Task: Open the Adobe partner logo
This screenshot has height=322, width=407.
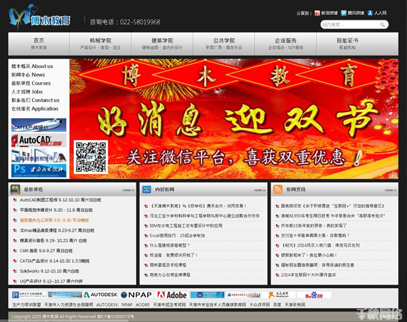Action: click(172, 295)
